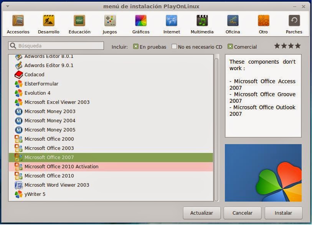The height and width of the screenshot is (225, 312).
Task: Select Microsoft Office 2003 row text
Action: coord(49,148)
